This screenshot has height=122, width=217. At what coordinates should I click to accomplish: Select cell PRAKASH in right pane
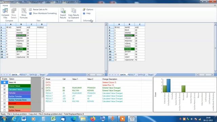[x=130, y=35]
